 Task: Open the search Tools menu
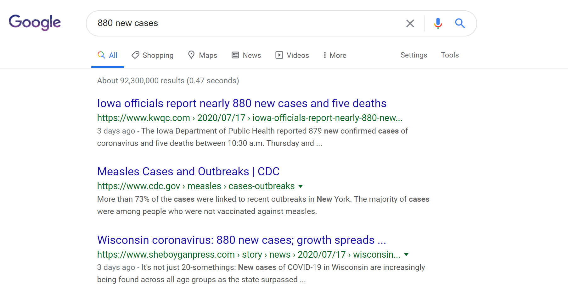coord(450,55)
